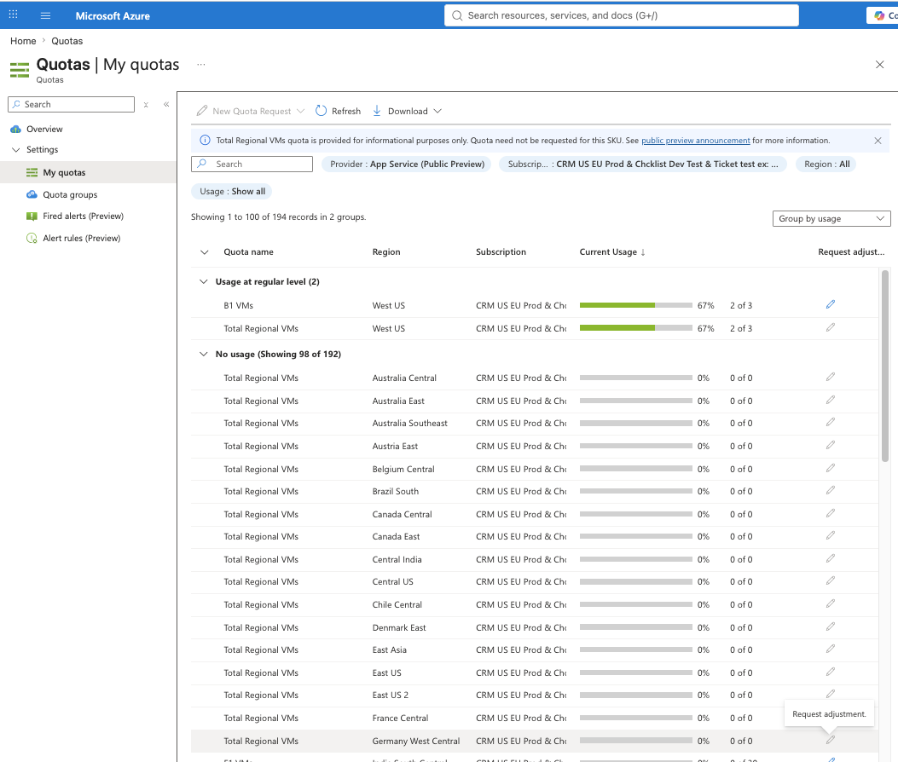898x762 pixels.
Task: Click pencil icon for Austria East row
Action: [831, 445]
